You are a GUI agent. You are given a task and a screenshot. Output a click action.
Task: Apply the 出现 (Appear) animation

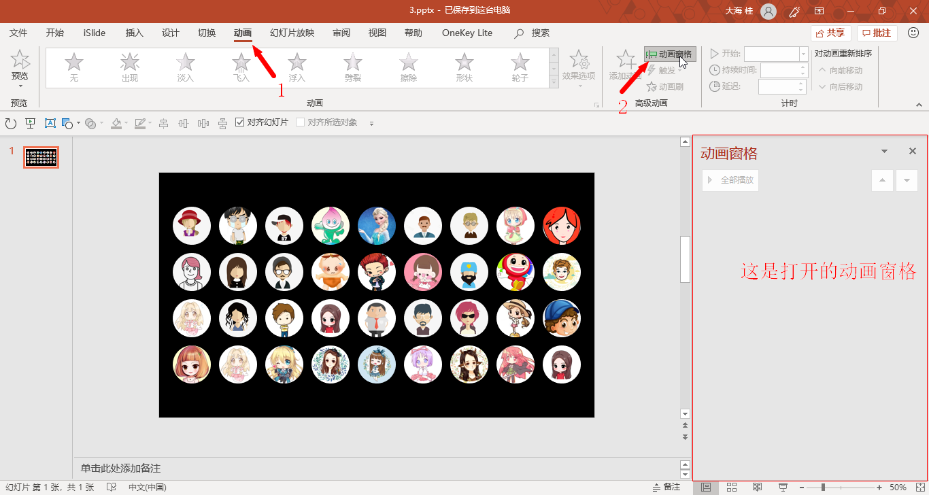coord(129,68)
